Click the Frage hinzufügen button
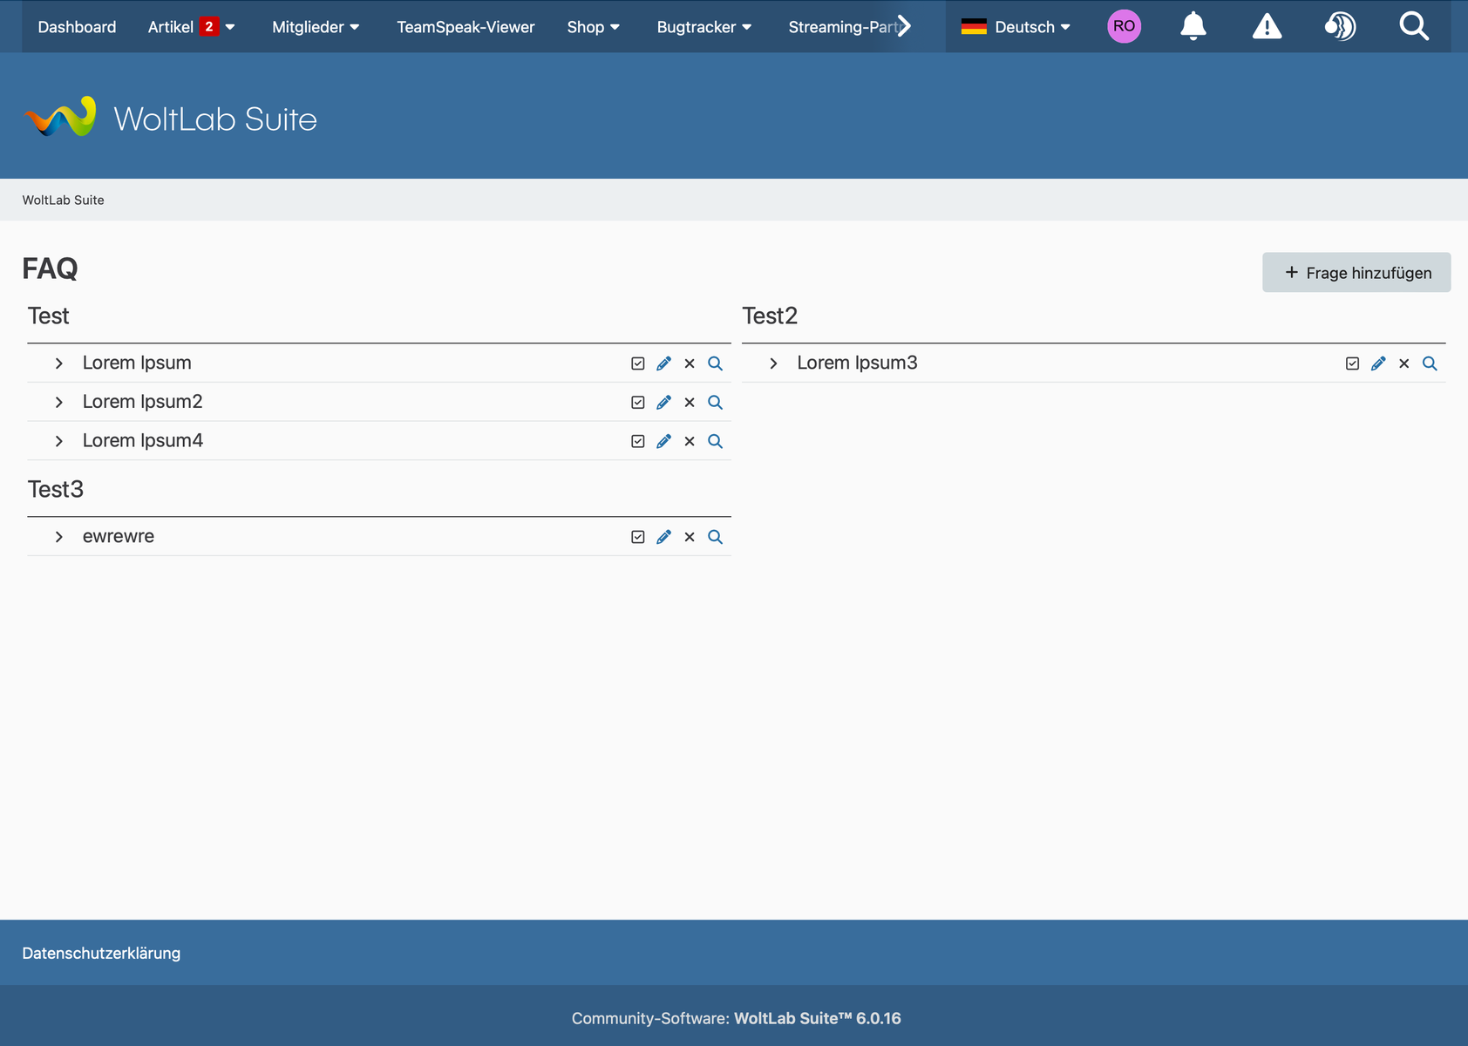The height and width of the screenshot is (1046, 1468). [1356, 273]
